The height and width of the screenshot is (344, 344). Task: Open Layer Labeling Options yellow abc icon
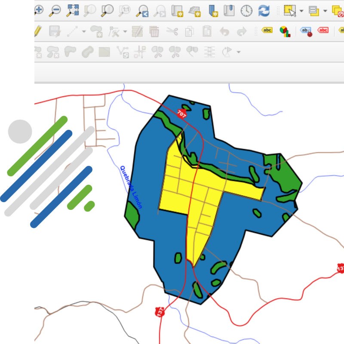[267, 30]
